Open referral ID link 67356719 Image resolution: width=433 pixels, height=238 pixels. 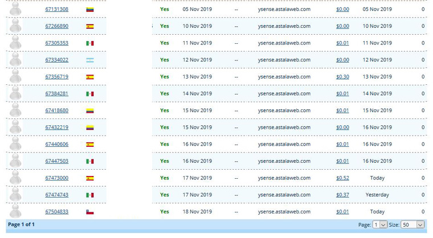pos(57,77)
